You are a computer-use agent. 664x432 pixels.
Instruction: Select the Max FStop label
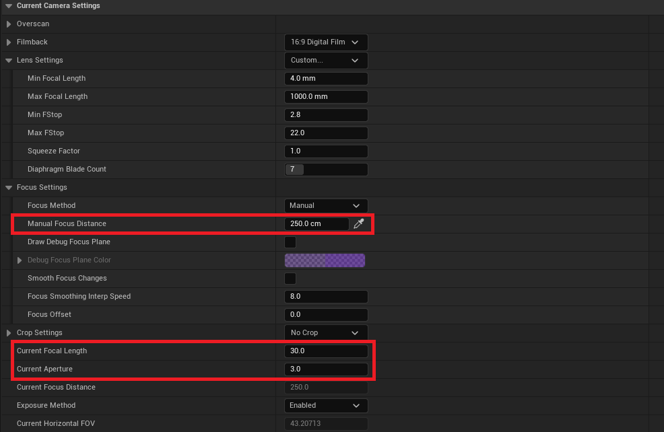pos(46,133)
